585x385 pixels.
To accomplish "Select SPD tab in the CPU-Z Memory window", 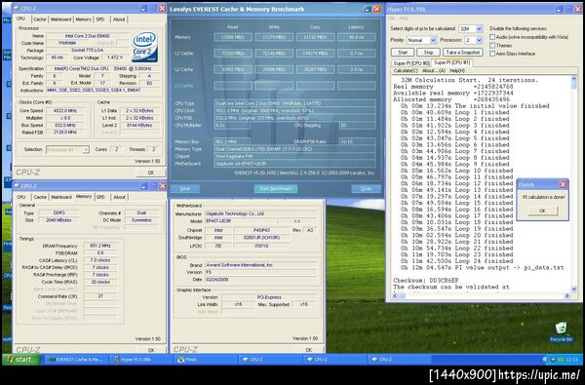I will (x=100, y=197).
